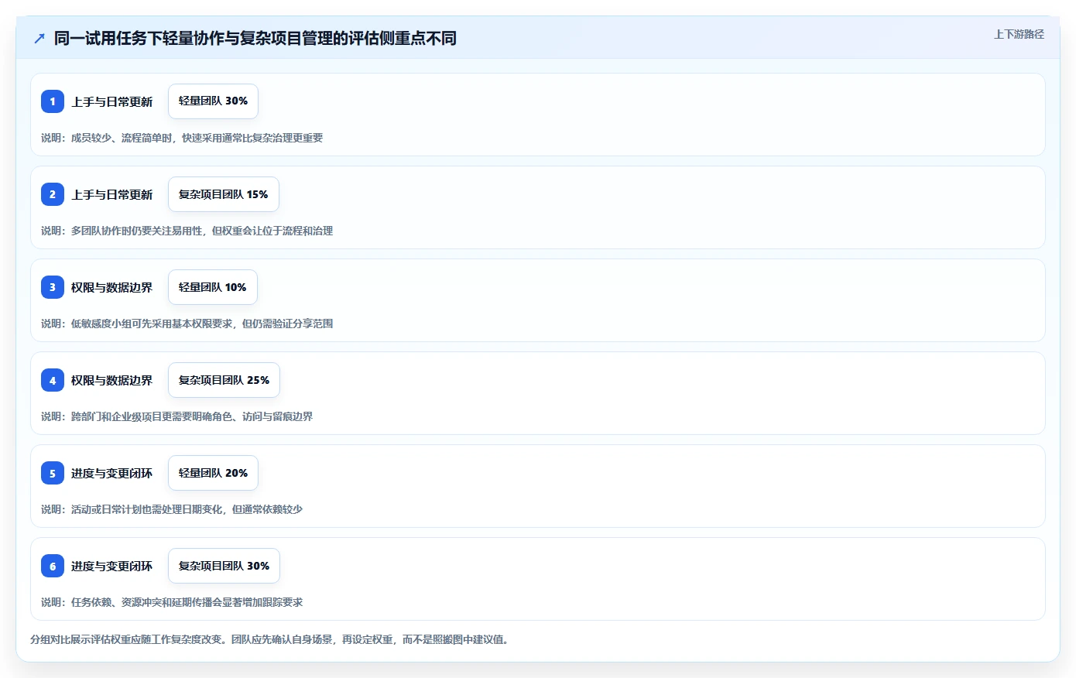Screen dimensions: 1076x678
Task: Click the 轻量团队 20% pill
Action: 213,473
